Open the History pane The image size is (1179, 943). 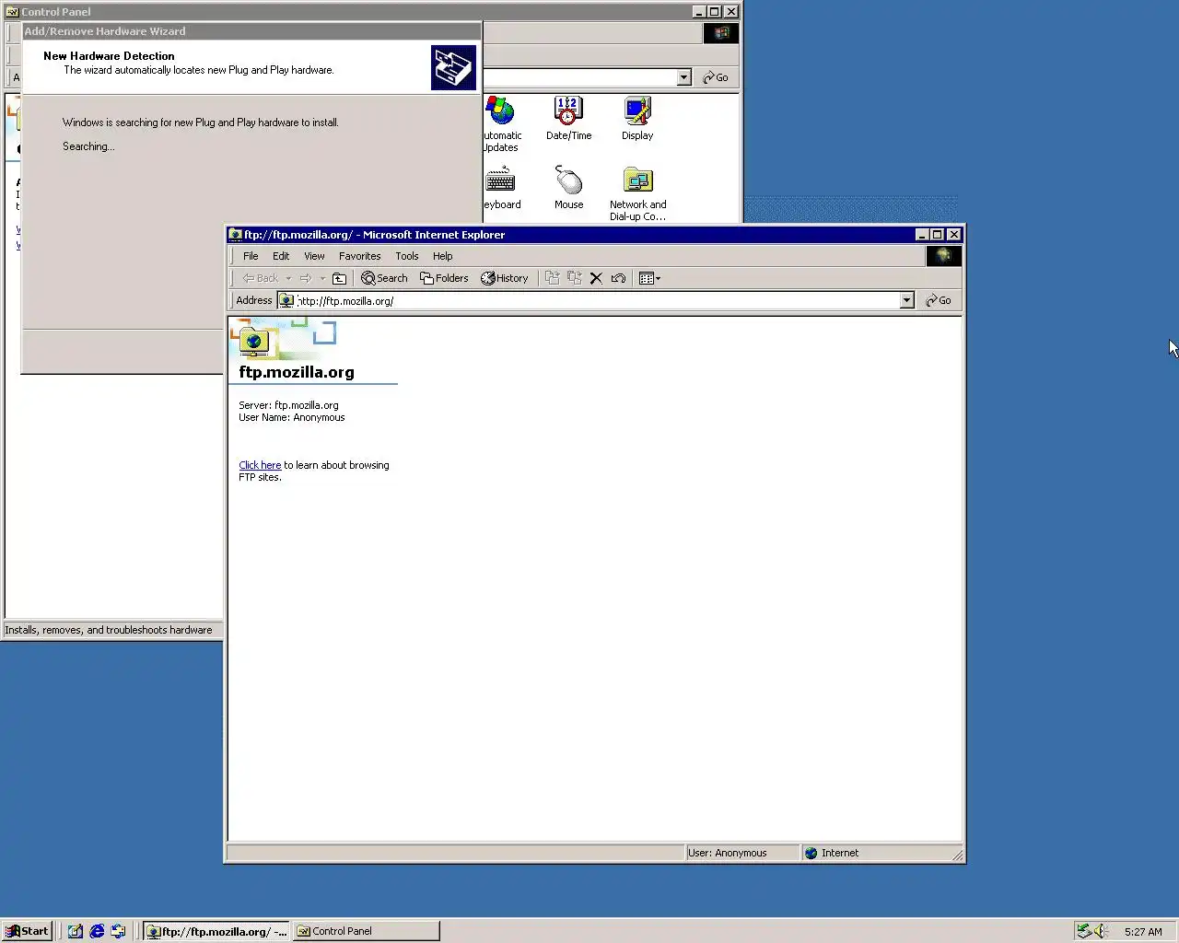click(x=505, y=278)
